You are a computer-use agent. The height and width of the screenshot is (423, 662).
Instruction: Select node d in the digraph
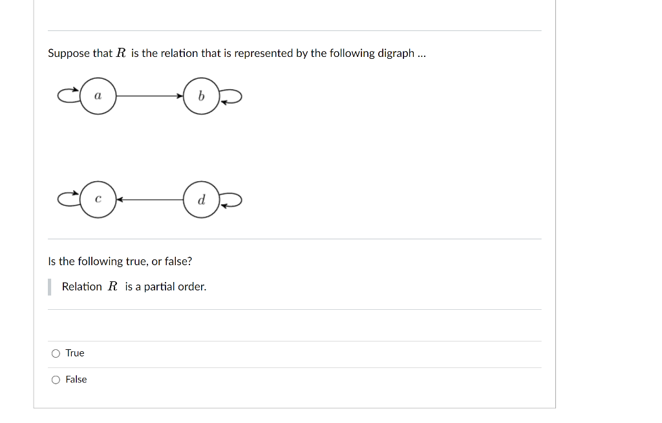(201, 199)
